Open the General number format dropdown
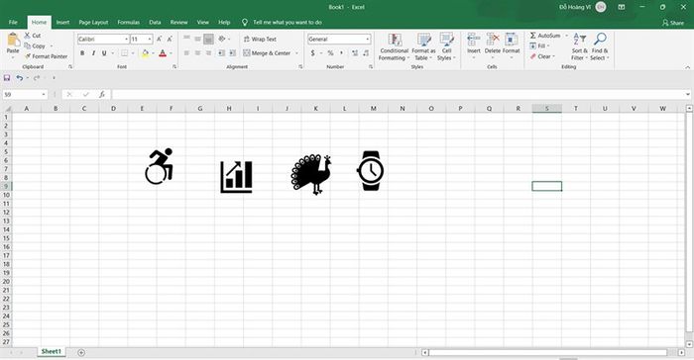Viewport: 694px width, 360px height. tap(368, 40)
